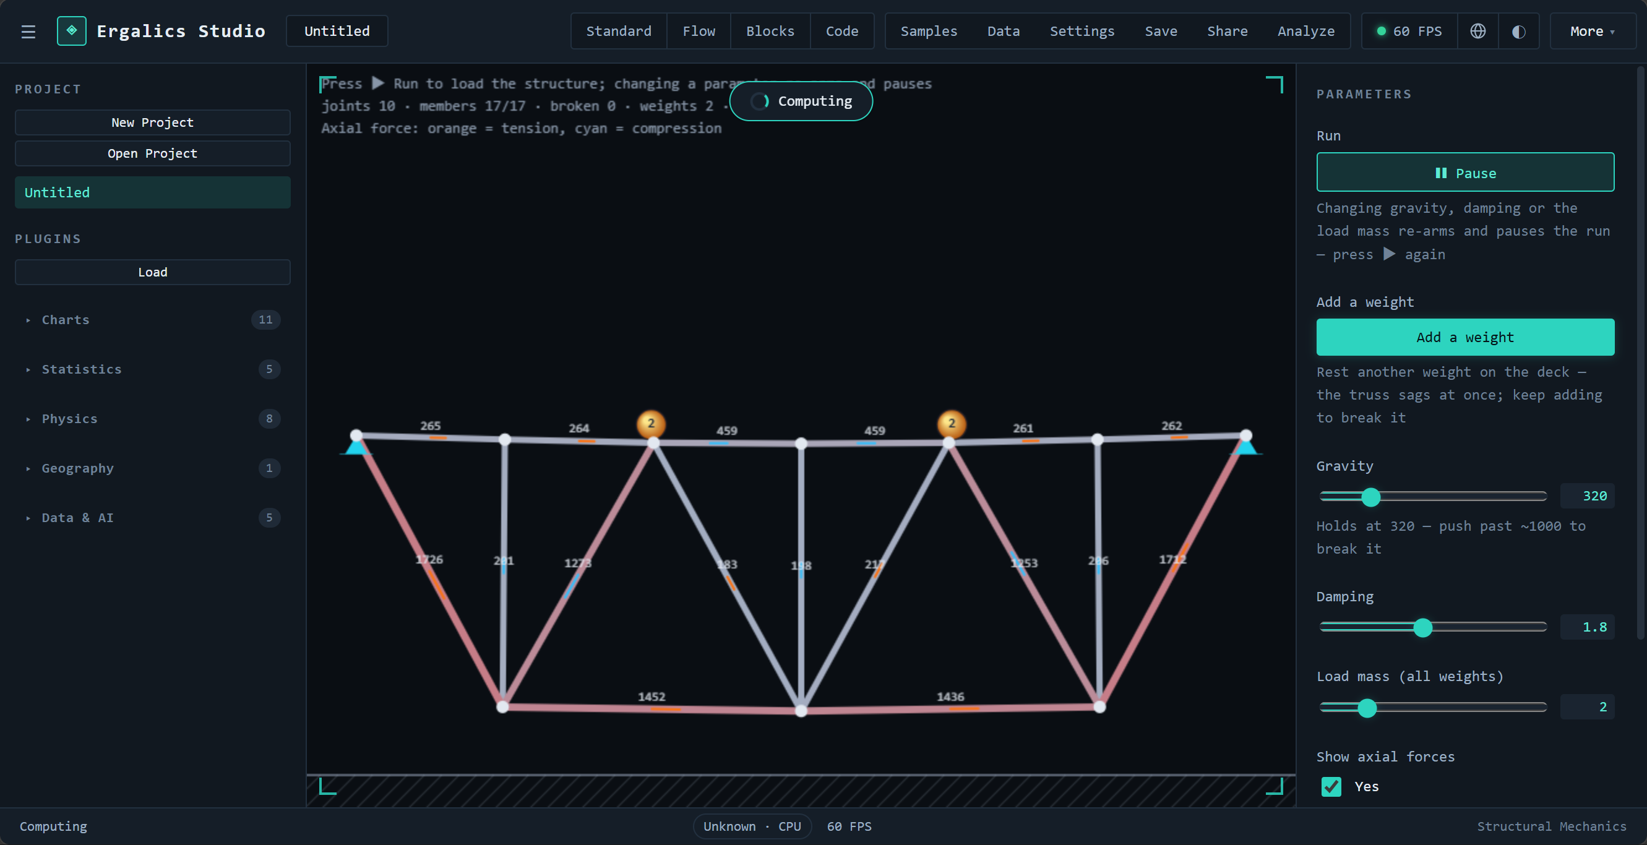
Task: Expand the Statistics plugin group
Action: (x=152, y=369)
